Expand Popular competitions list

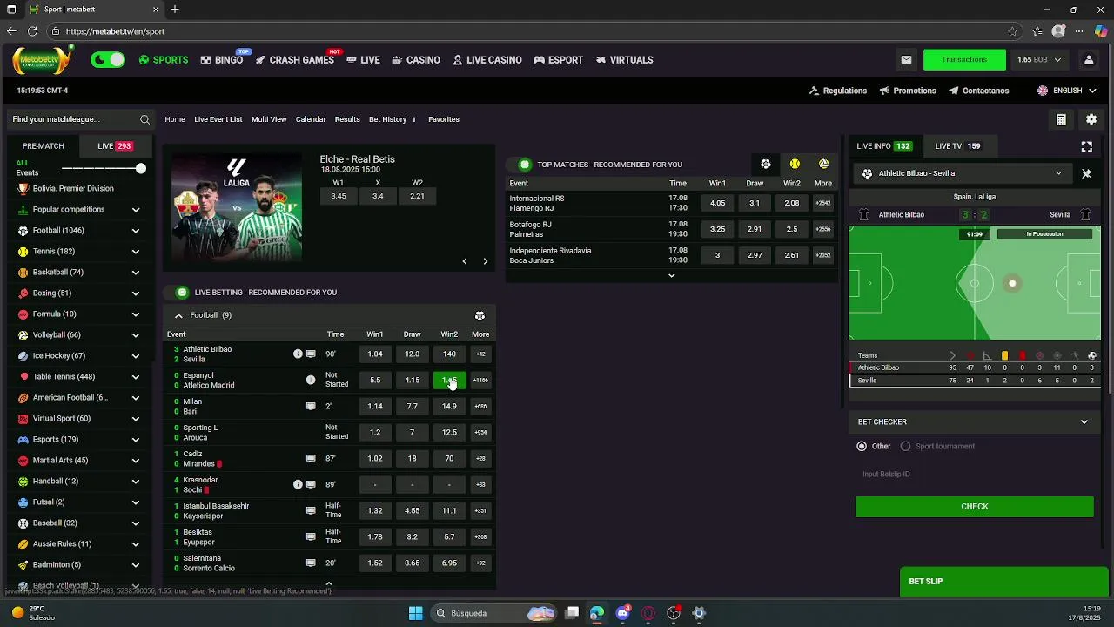[136, 210]
